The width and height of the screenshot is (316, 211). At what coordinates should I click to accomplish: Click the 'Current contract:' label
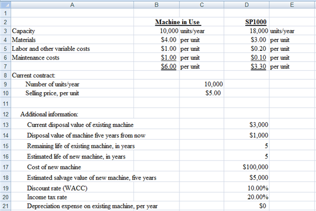(x=33, y=75)
